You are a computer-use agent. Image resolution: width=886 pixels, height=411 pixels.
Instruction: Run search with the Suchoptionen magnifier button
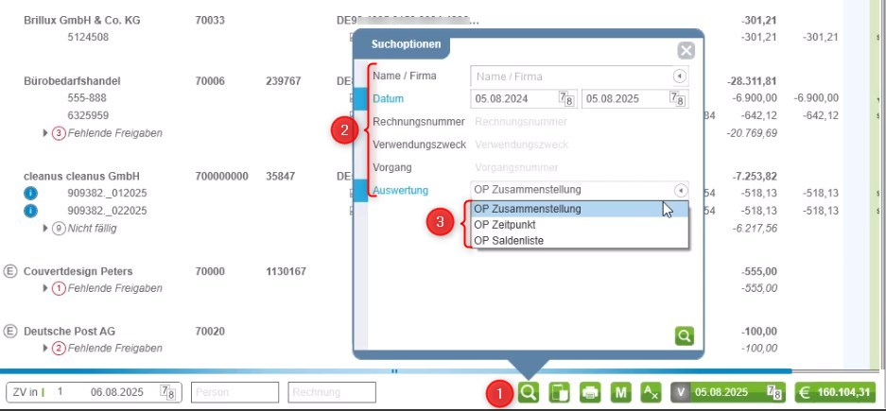pos(685,335)
